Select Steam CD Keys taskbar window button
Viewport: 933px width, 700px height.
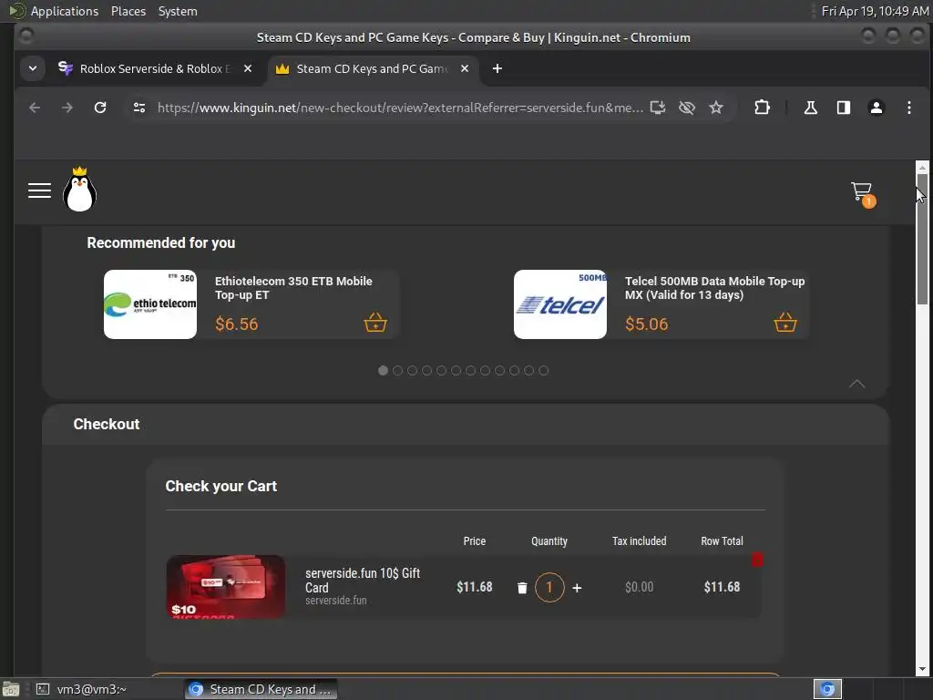tap(261, 689)
